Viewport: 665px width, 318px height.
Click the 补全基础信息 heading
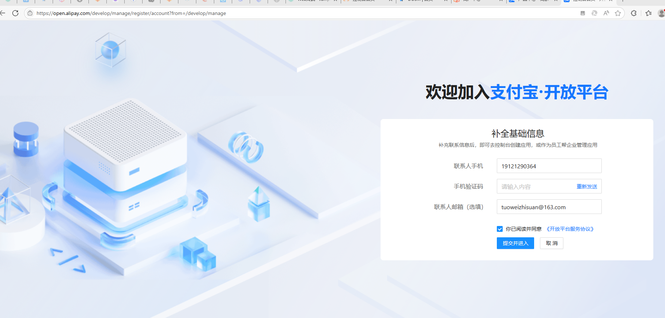pos(518,134)
